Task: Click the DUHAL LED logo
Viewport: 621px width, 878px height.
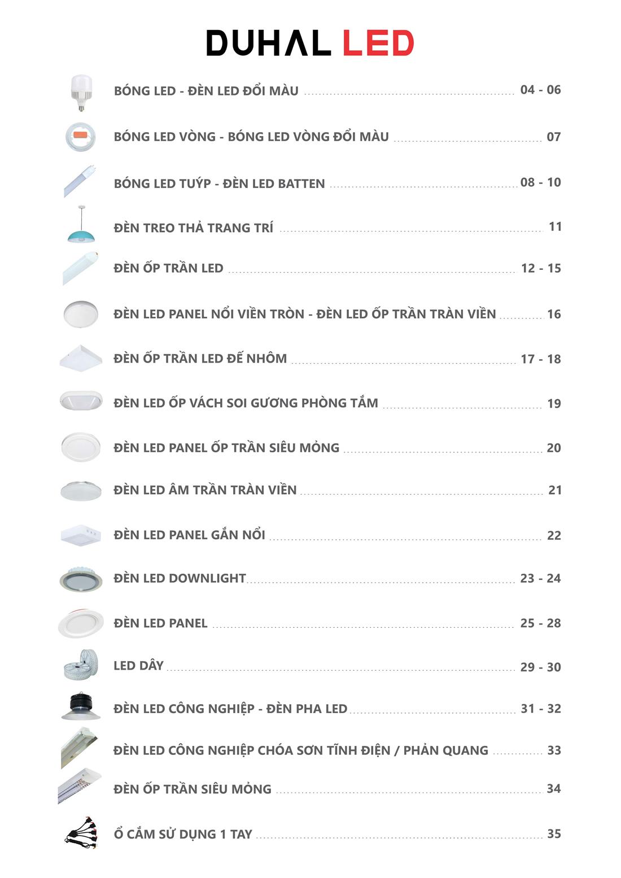Action: tap(310, 43)
